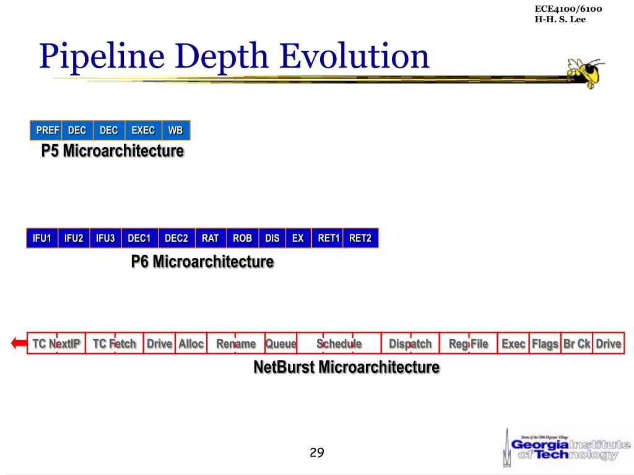634x475 pixels.
Task: Select the IFU3 stage box
Action: (x=105, y=238)
